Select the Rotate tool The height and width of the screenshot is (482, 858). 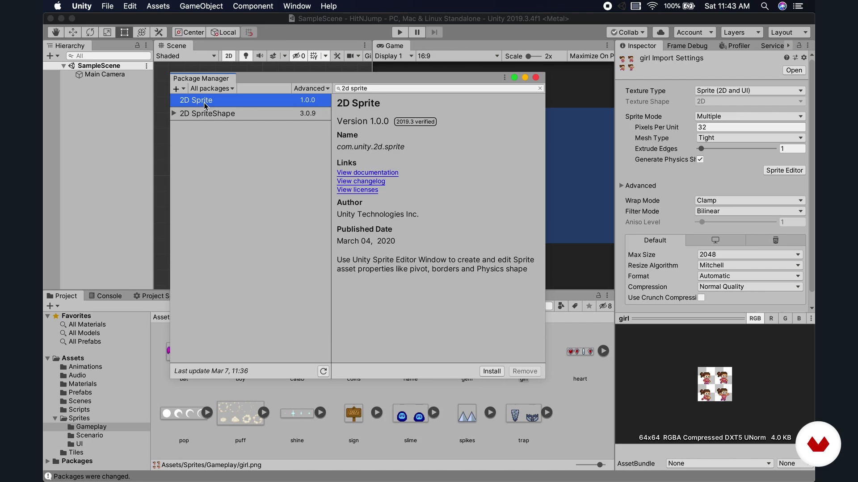point(90,32)
